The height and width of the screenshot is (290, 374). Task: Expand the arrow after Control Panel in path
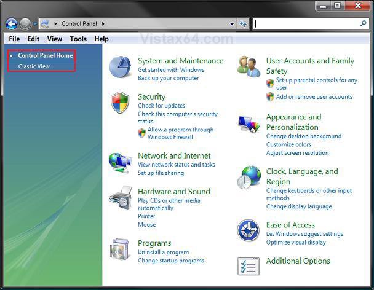pos(103,23)
